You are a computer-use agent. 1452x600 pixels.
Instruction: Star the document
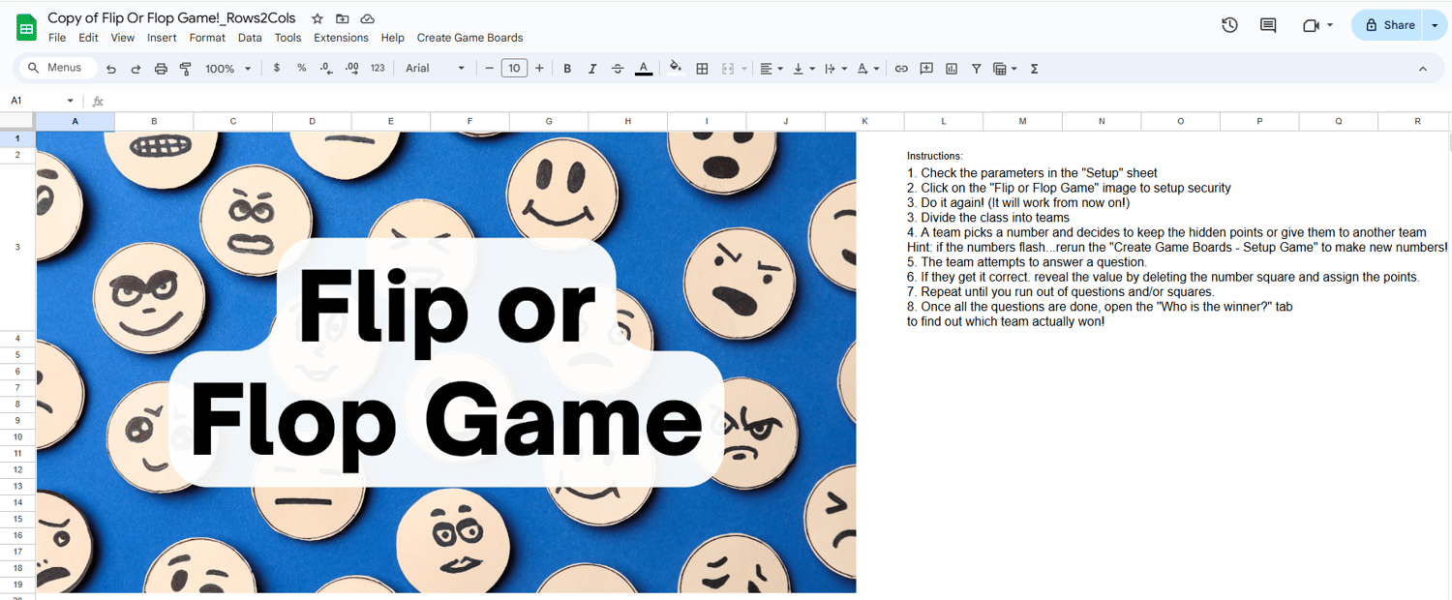coord(318,18)
